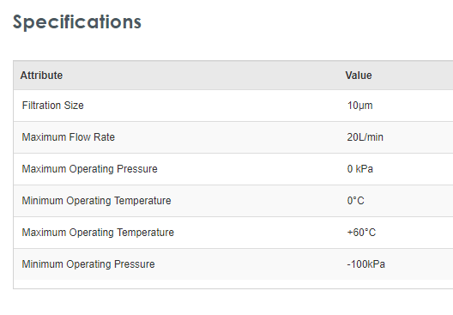Viewport: 453px width, 315px height.
Task: Click the word Size in Filtration row
Action: click(74, 106)
